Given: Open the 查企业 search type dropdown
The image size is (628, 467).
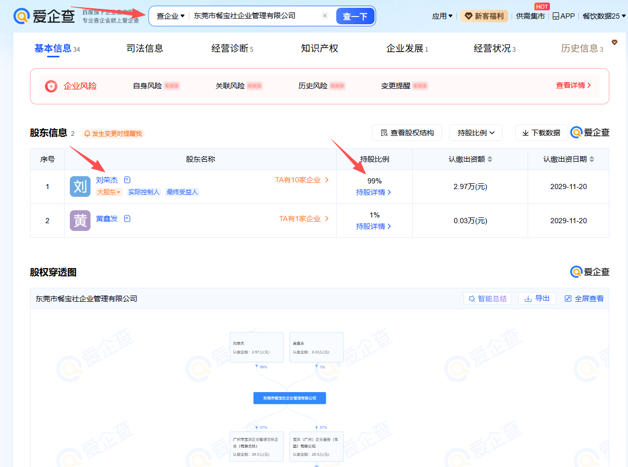Looking at the screenshot, I should (170, 16).
